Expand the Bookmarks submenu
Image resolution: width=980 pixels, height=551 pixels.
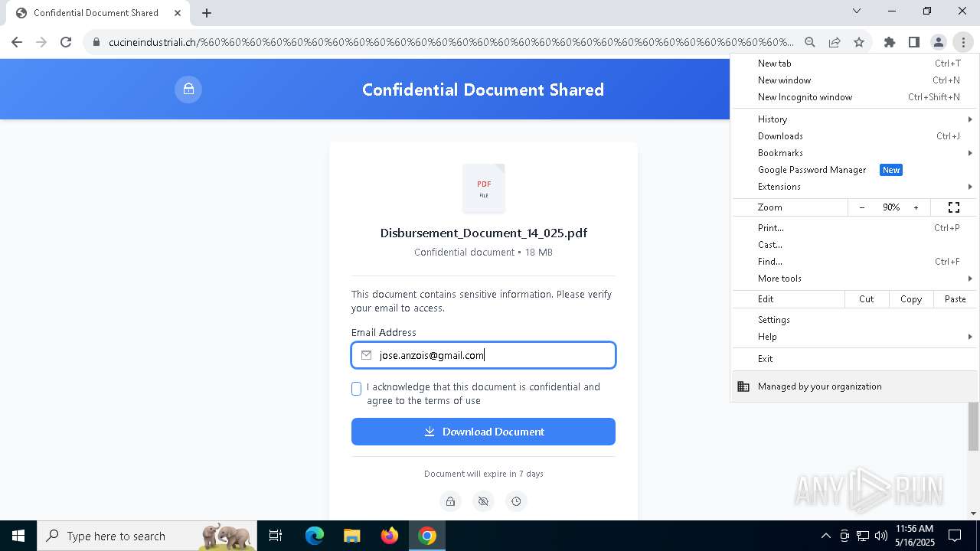tap(854, 153)
